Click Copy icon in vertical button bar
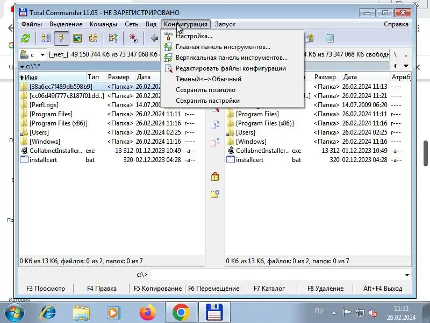Viewport: 430px width, 323px height. [215, 125]
